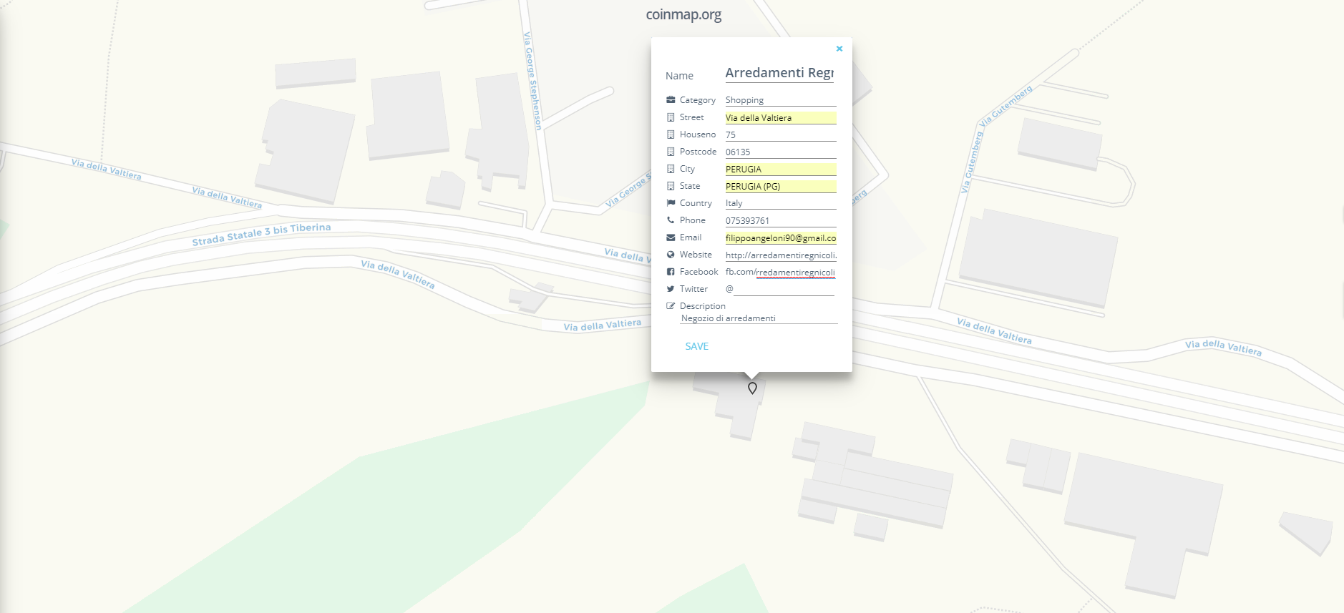
Task: Click the State field 'PERUGIA (PG)'
Action: [781, 186]
